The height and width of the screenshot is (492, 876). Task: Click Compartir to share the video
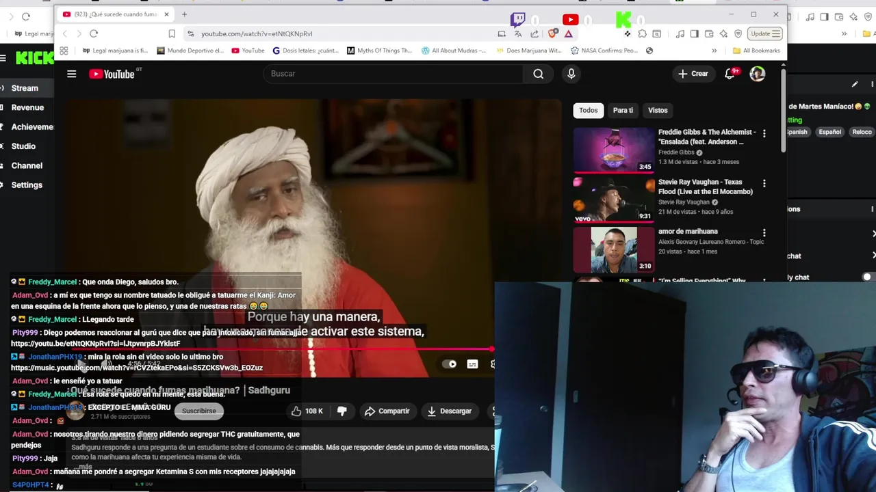pos(387,411)
